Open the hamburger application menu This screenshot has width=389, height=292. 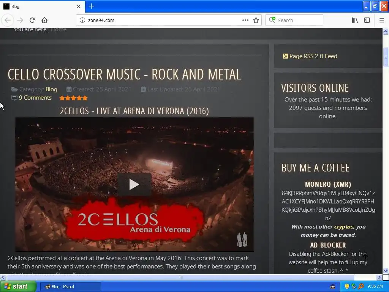[382, 20]
